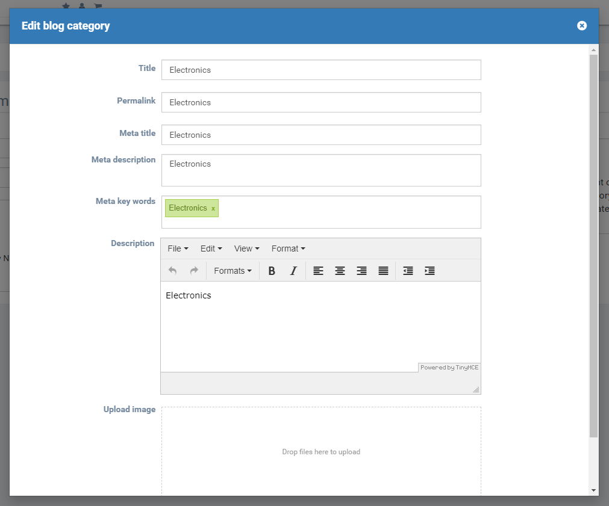
Task: Click the Powered by TinyMCE link
Action: pyautogui.click(x=449, y=368)
